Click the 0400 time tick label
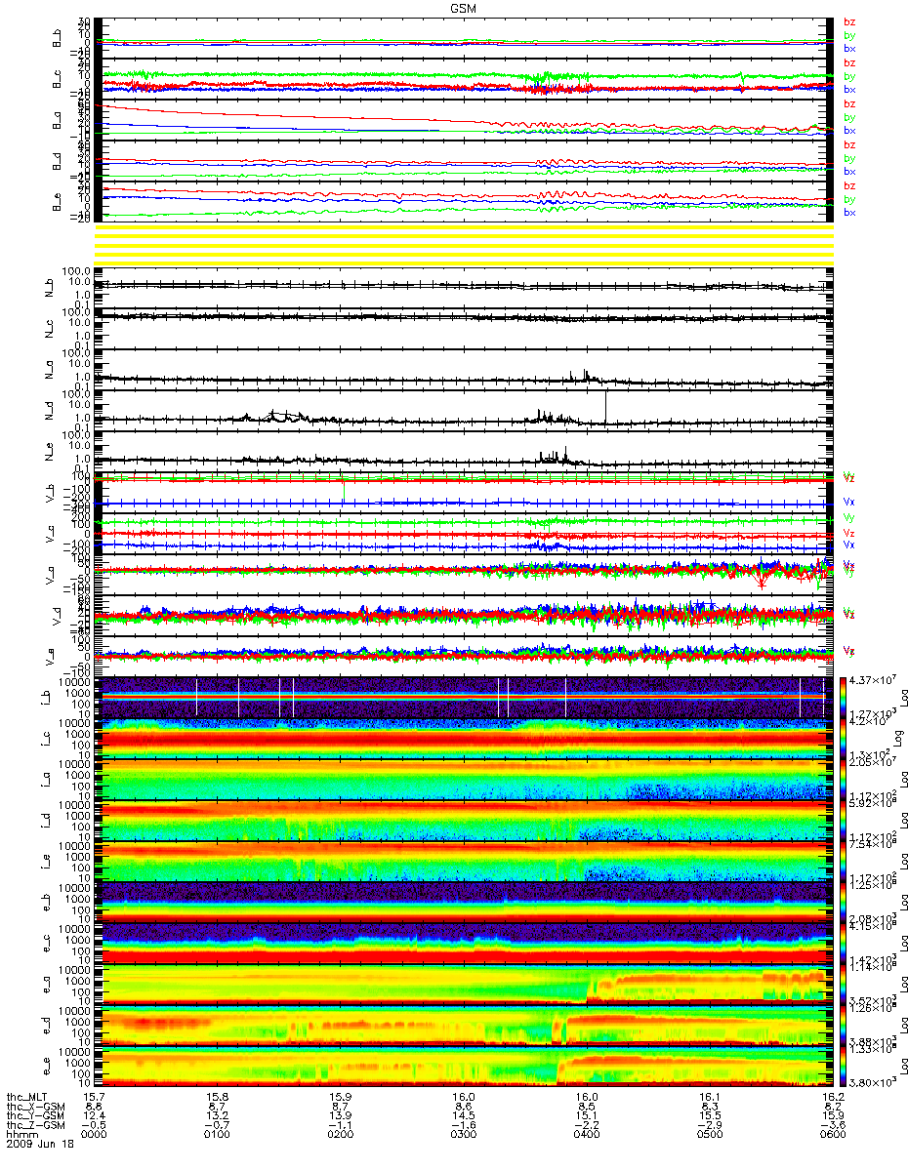The image size is (908, 1171). coord(586,1134)
